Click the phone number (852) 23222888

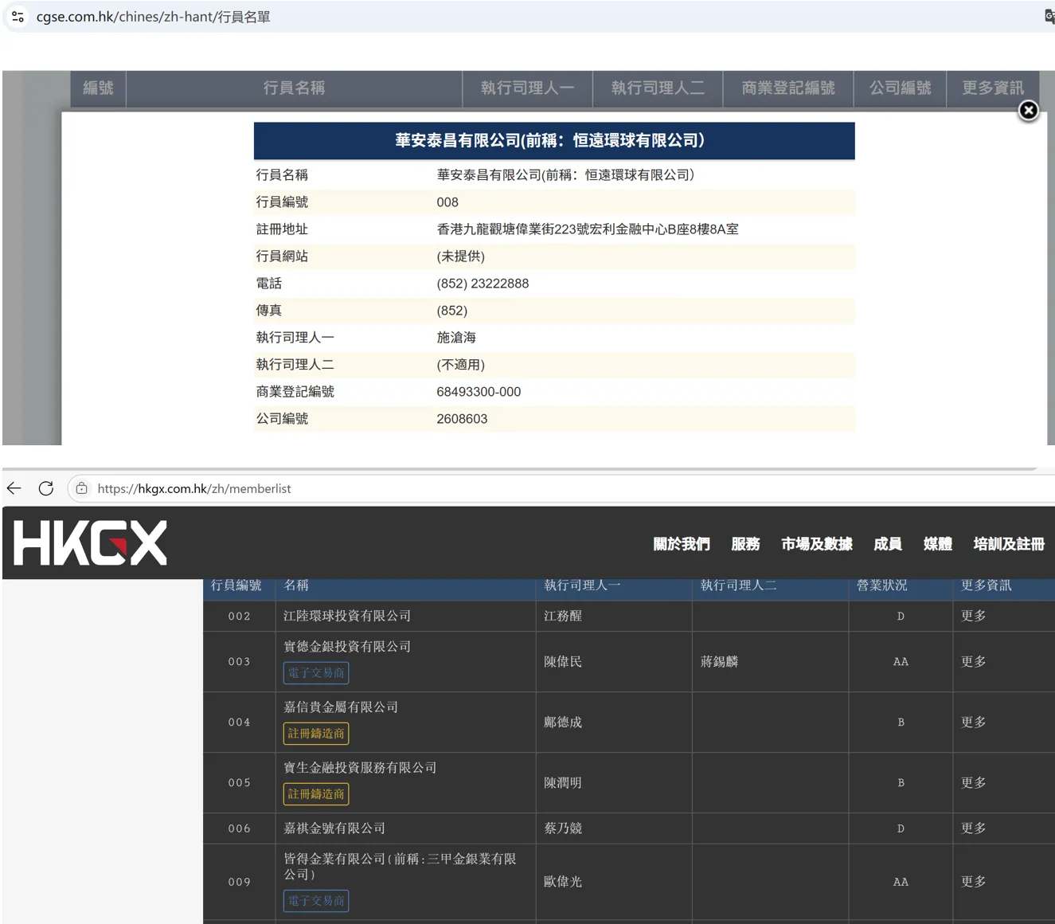point(483,284)
